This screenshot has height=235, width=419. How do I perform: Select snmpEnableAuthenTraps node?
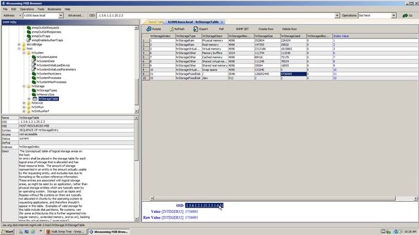click(47, 40)
